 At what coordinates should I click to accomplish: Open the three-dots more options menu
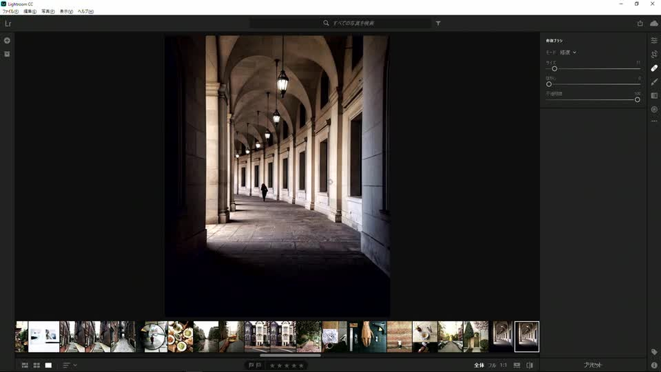click(x=654, y=121)
